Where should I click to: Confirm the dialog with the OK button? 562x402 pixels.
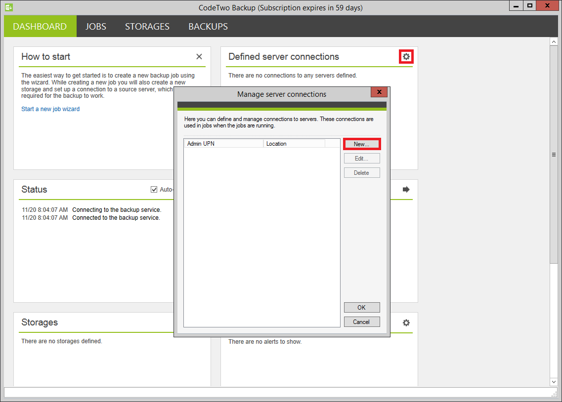361,307
